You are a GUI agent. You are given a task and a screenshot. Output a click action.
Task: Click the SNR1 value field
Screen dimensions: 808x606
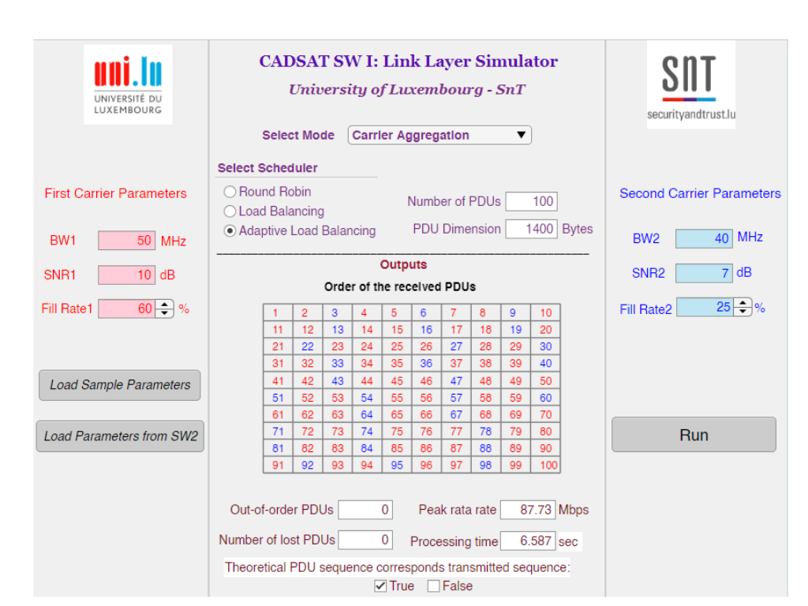tap(126, 275)
